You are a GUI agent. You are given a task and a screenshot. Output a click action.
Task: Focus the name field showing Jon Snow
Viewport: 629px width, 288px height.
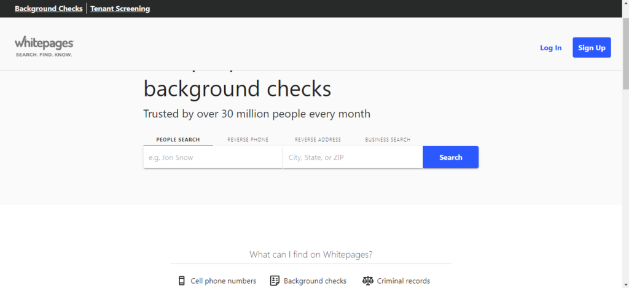[x=213, y=157]
